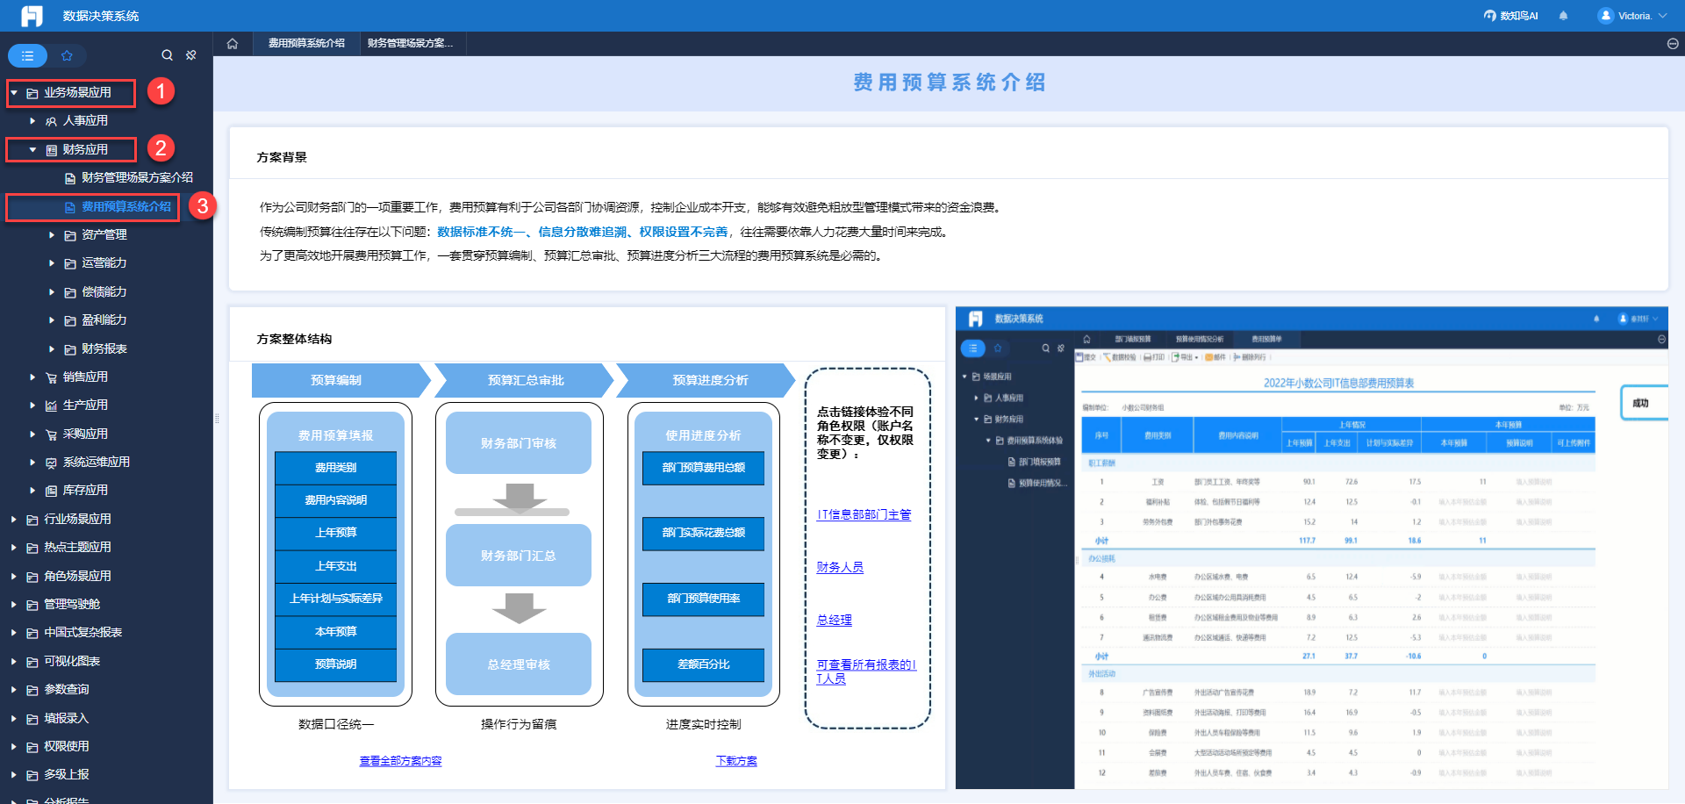Select 管理驾驶舱 in the sidebar tree
1685x804 pixels.
[72, 605]
